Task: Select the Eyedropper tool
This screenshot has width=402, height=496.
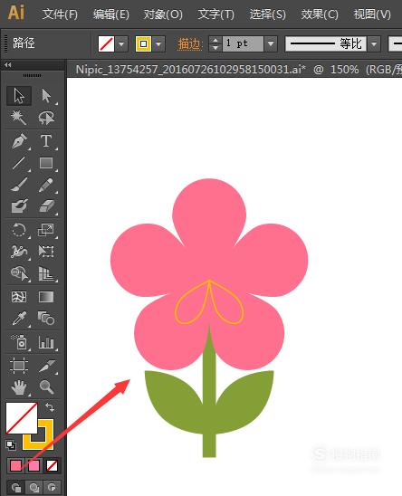Action: (x=19, y=319)
